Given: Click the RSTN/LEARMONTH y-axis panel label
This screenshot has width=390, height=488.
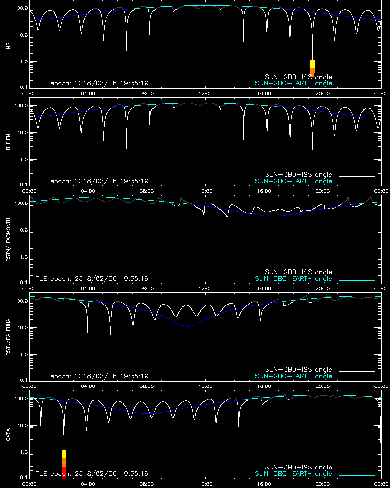Looking at the screenshot, I should point(8,239).
